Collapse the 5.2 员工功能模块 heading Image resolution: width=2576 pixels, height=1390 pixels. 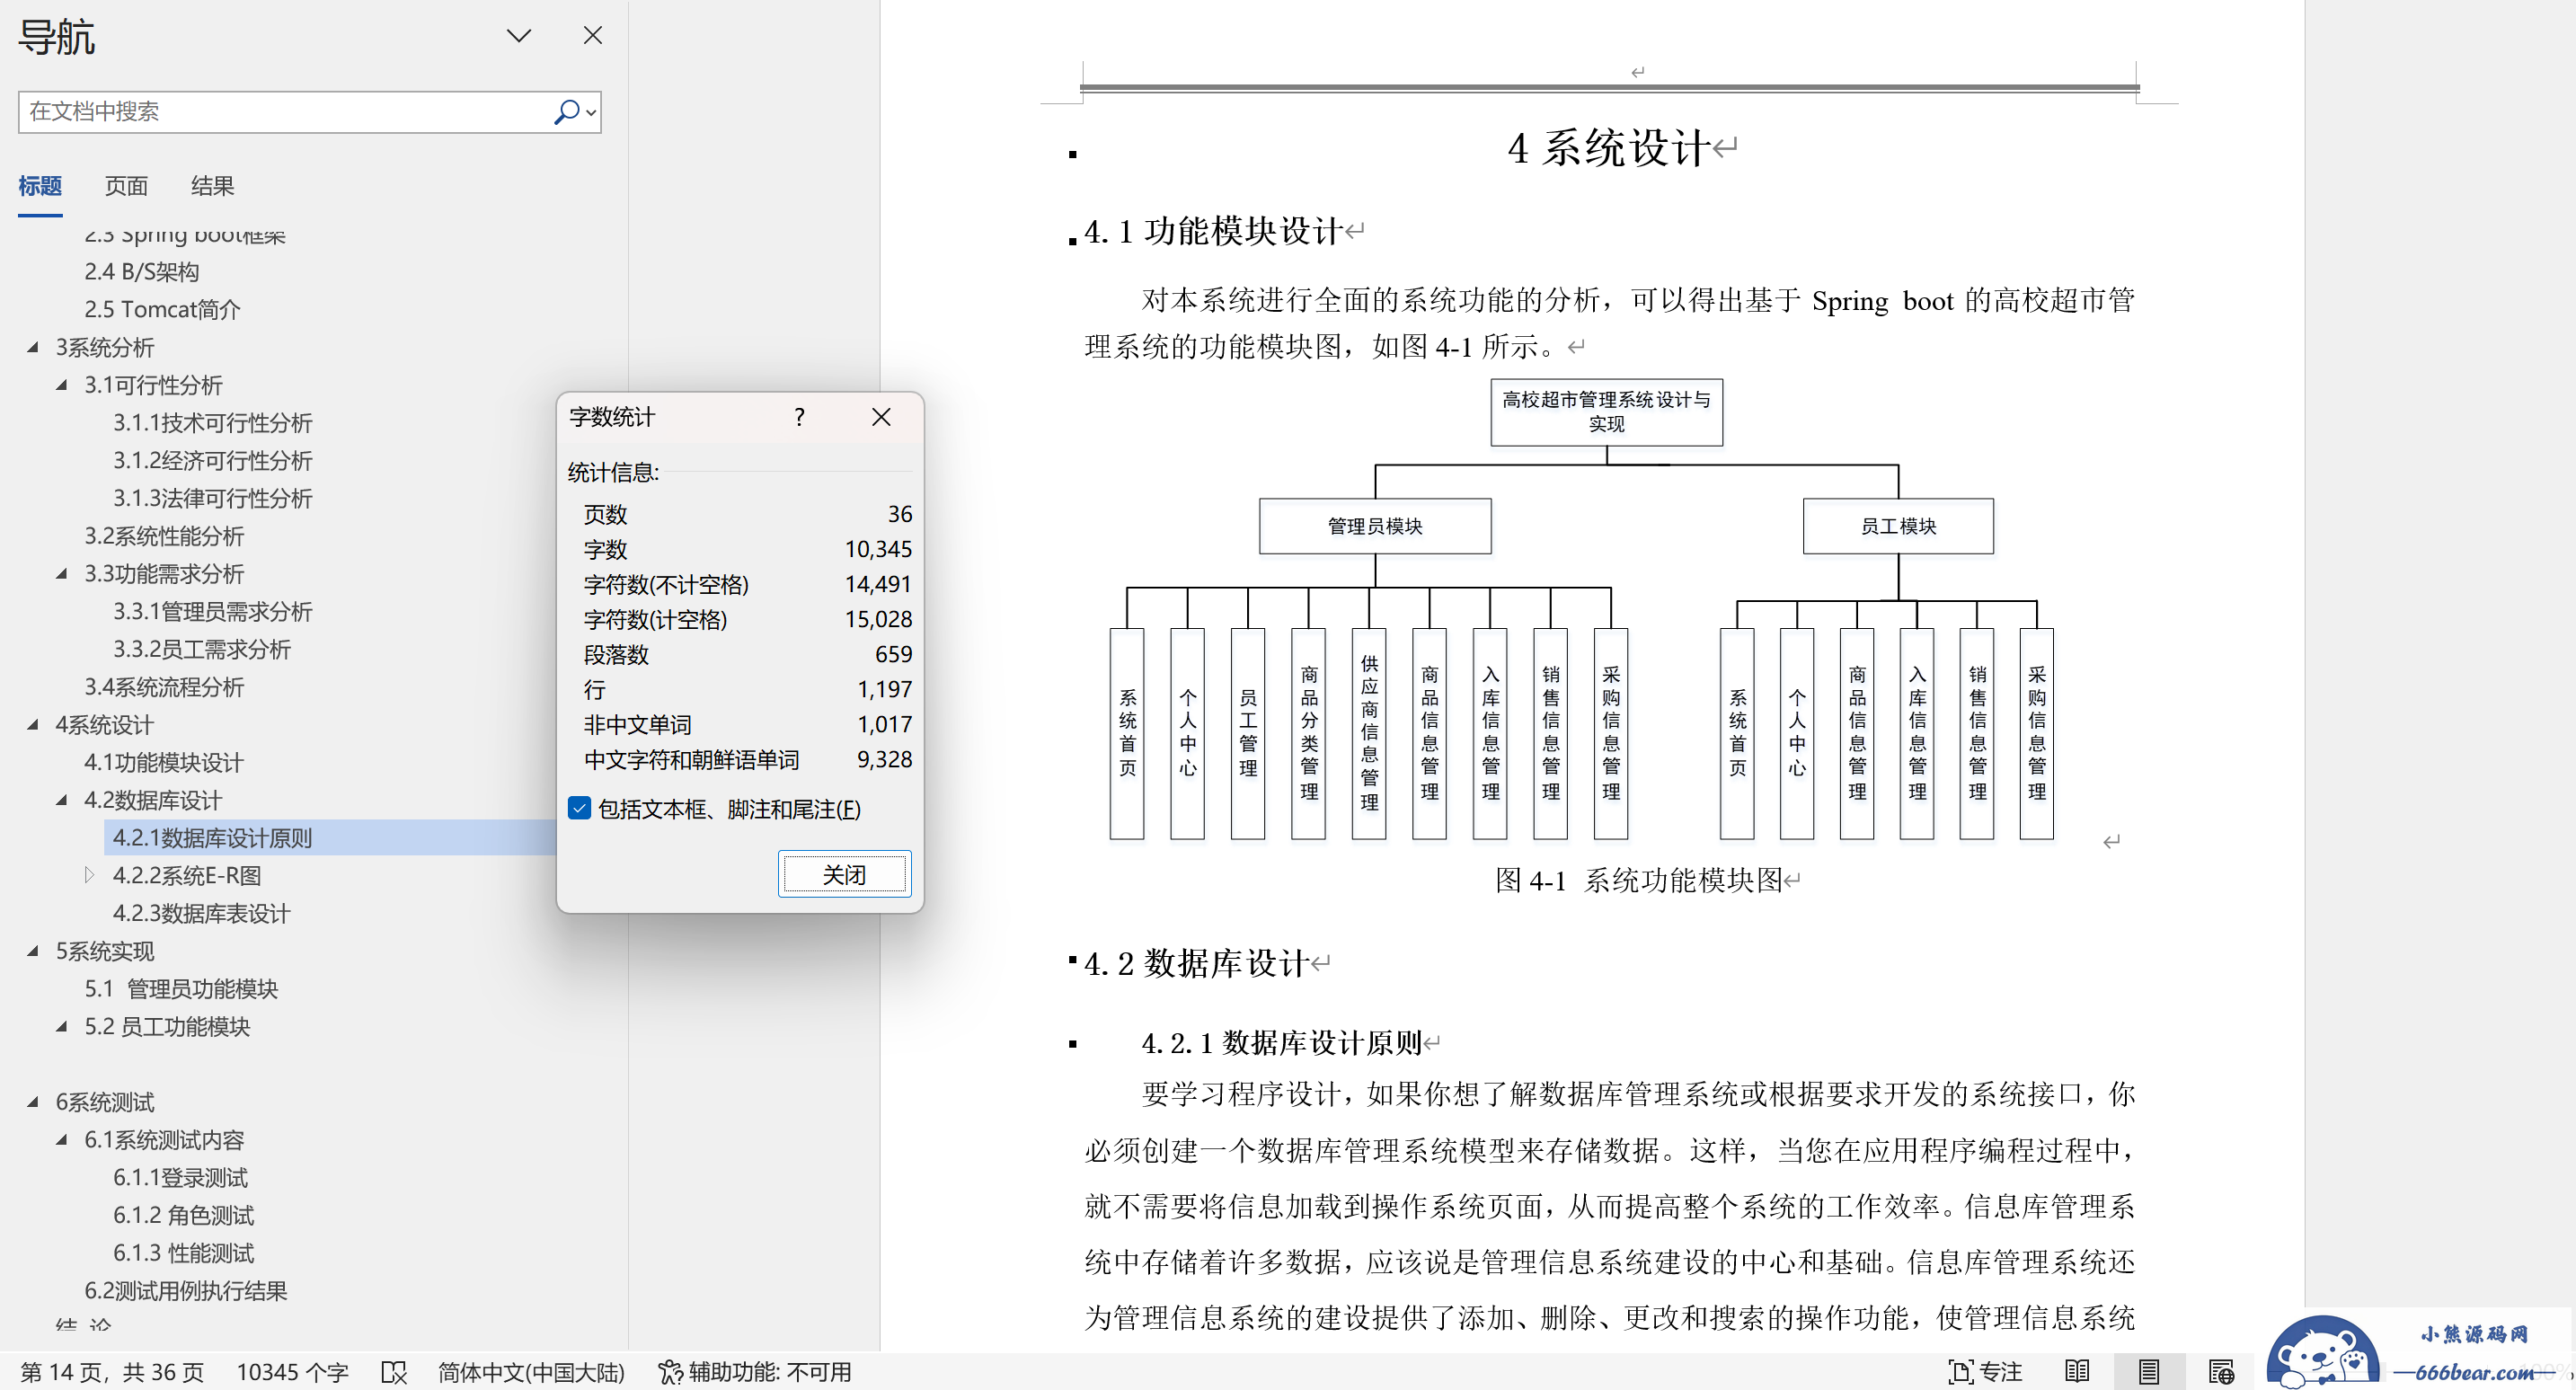tap(62, 1026)
